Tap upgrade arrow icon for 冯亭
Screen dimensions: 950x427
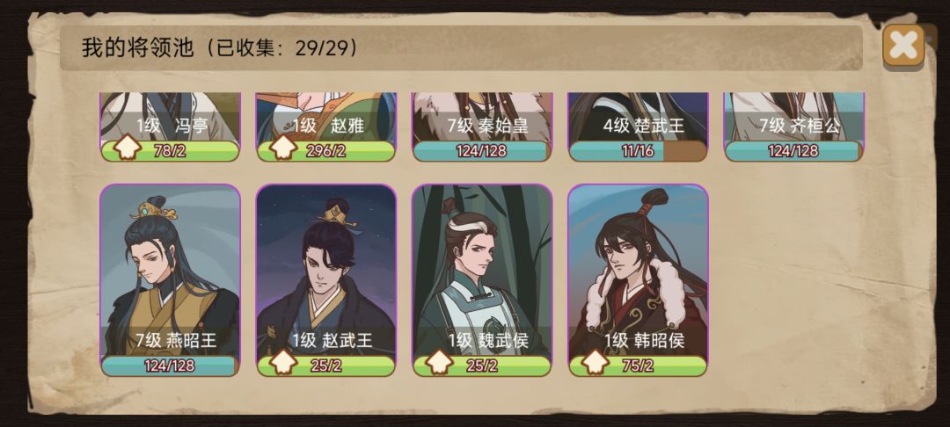point(128,148)
